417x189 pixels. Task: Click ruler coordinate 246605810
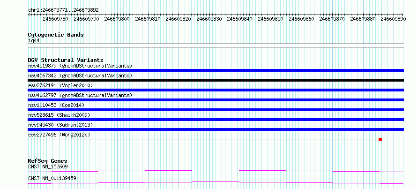tap(148, 19)
